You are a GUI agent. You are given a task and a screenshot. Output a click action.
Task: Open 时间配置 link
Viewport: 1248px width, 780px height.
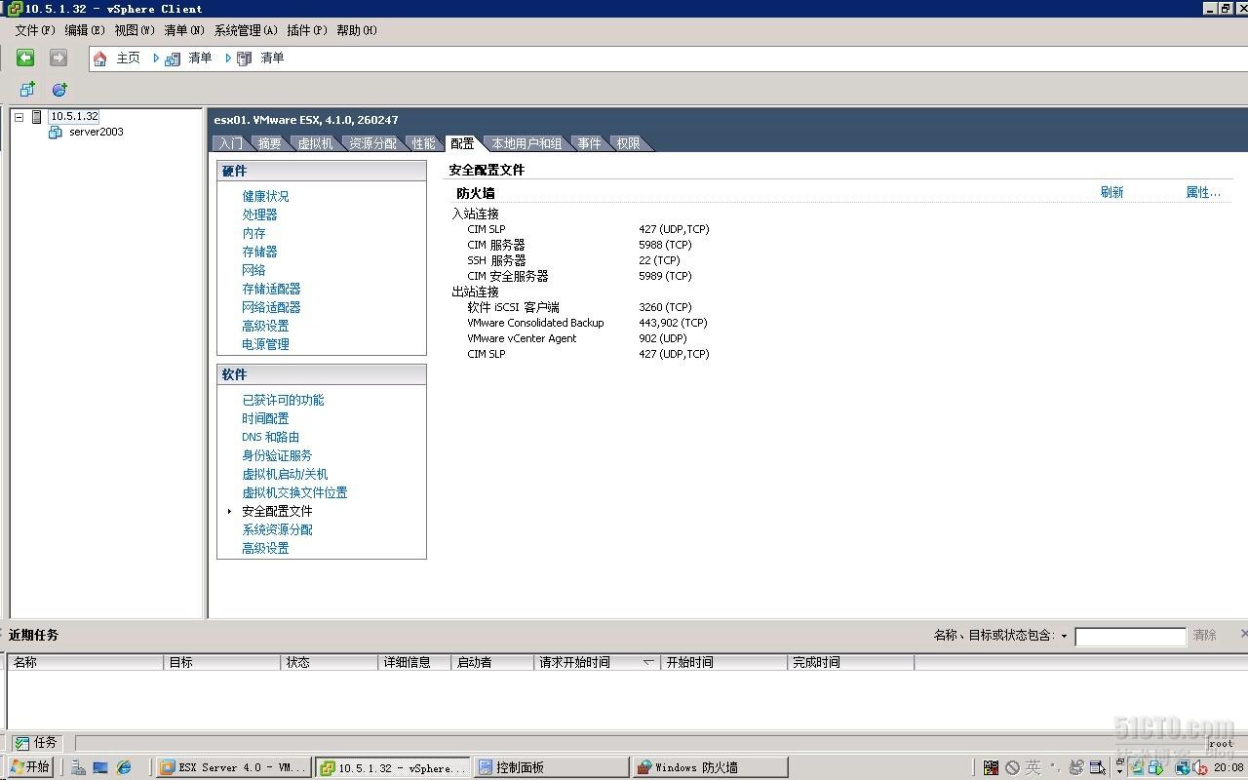pos(265,418)
